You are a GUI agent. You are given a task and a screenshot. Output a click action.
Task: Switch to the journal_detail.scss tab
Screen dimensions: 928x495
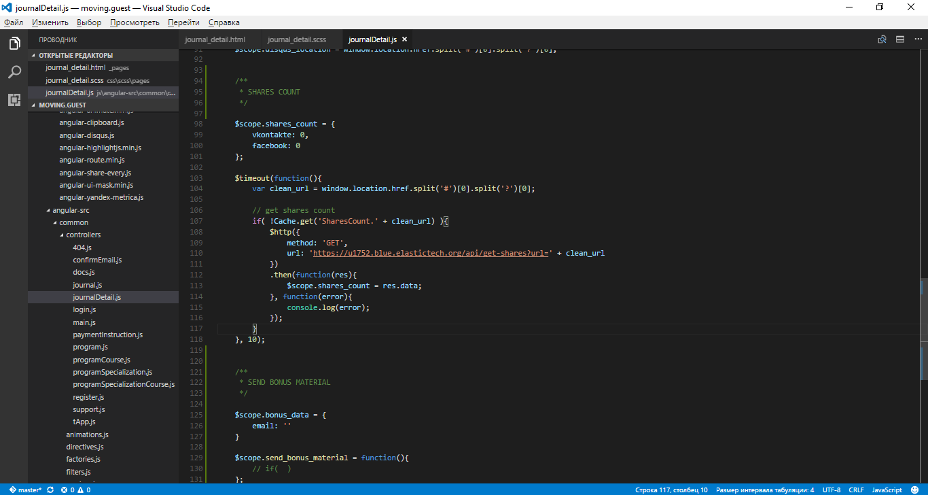click(x=296, y=40)
